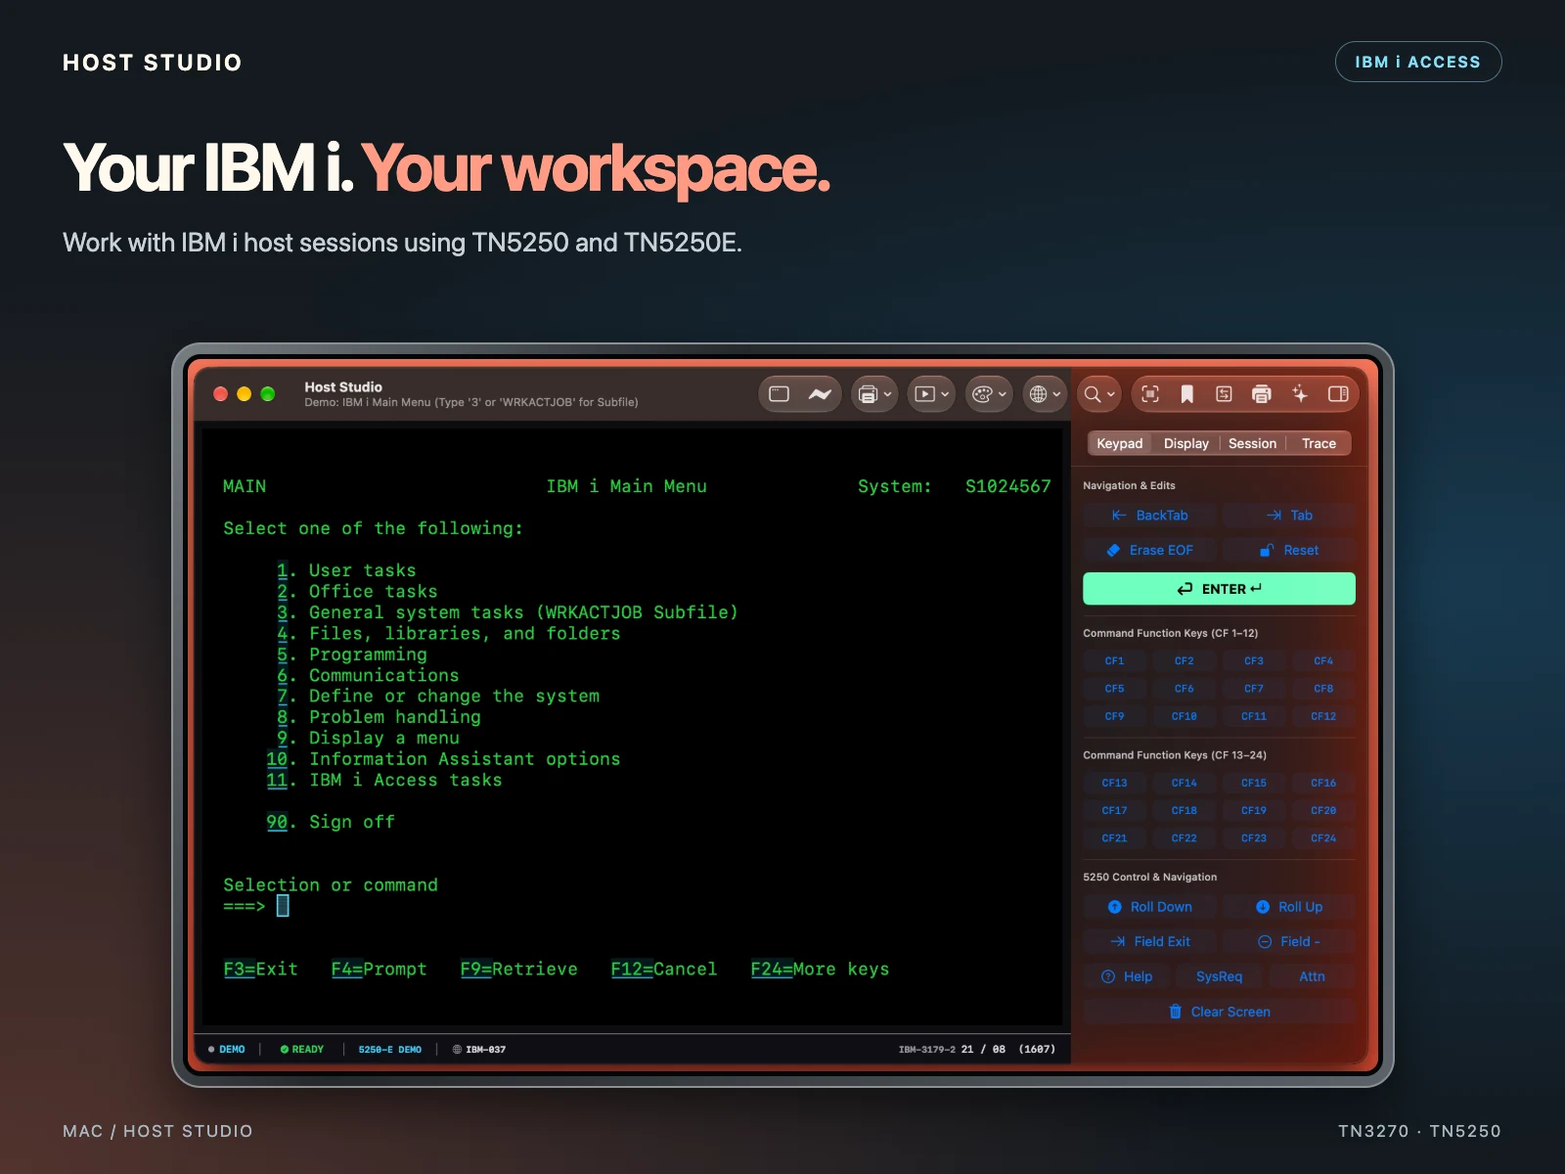Click the bookmark icon in toolbar

point(1186,394)
